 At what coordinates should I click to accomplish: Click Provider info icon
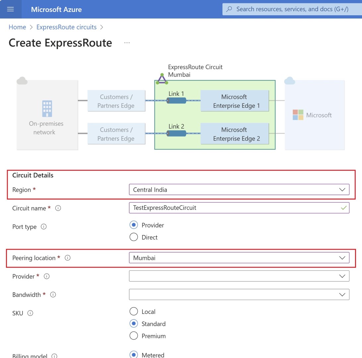[x=47, y=276]
